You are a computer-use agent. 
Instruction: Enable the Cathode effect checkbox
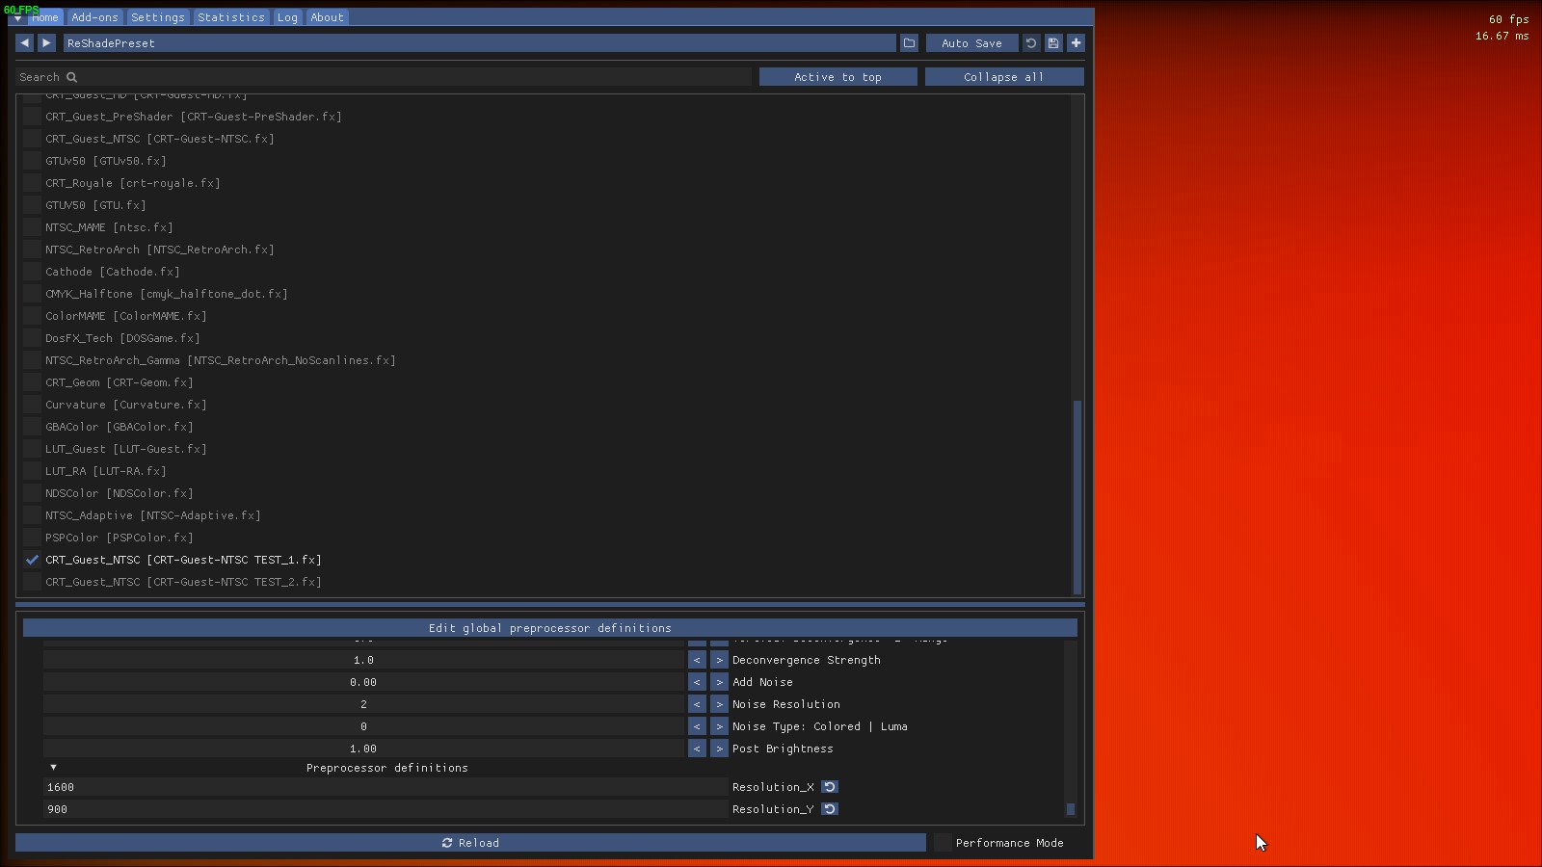pyautogui.click(x=32, y=272)
